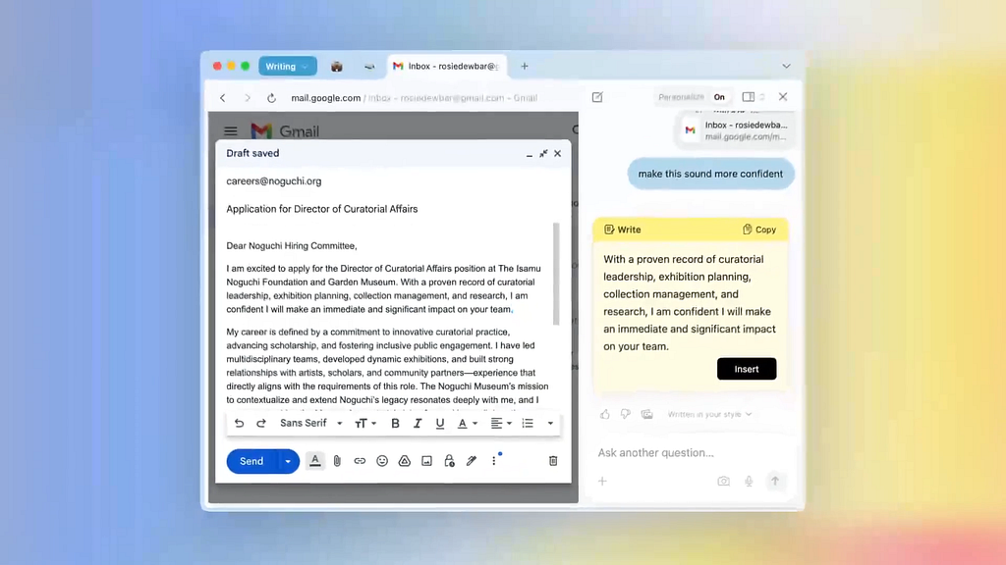Click the compose body scrollbar
The image size is (1006, 565).
pyautogui.click(x=556, y=275)
